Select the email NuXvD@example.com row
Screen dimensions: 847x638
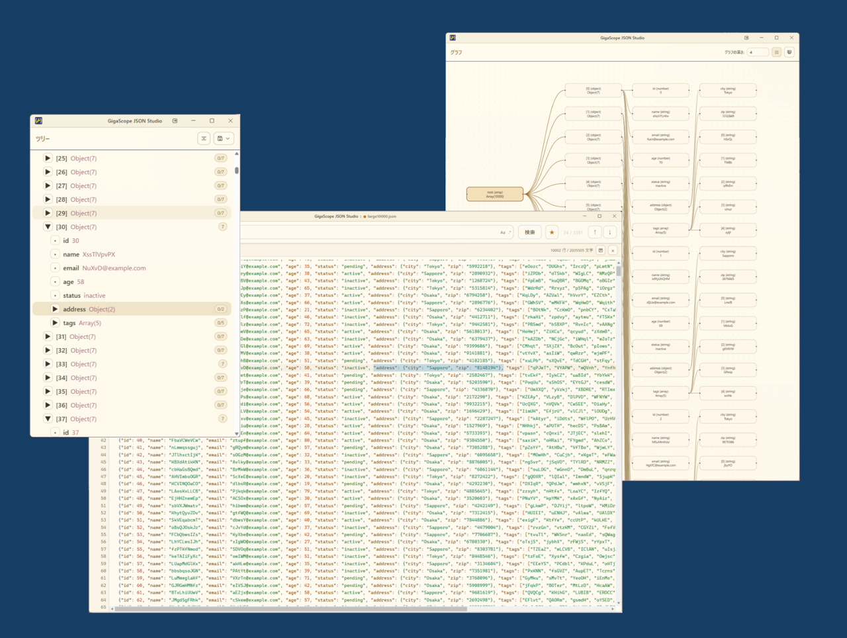pos(132,268)
